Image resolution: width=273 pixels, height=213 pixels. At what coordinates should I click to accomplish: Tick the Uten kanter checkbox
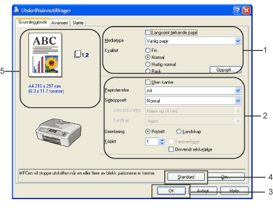click(x=148, y=82)
